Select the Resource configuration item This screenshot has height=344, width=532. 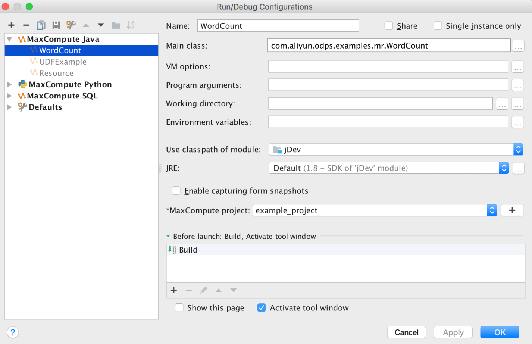[x=56, y=73]
